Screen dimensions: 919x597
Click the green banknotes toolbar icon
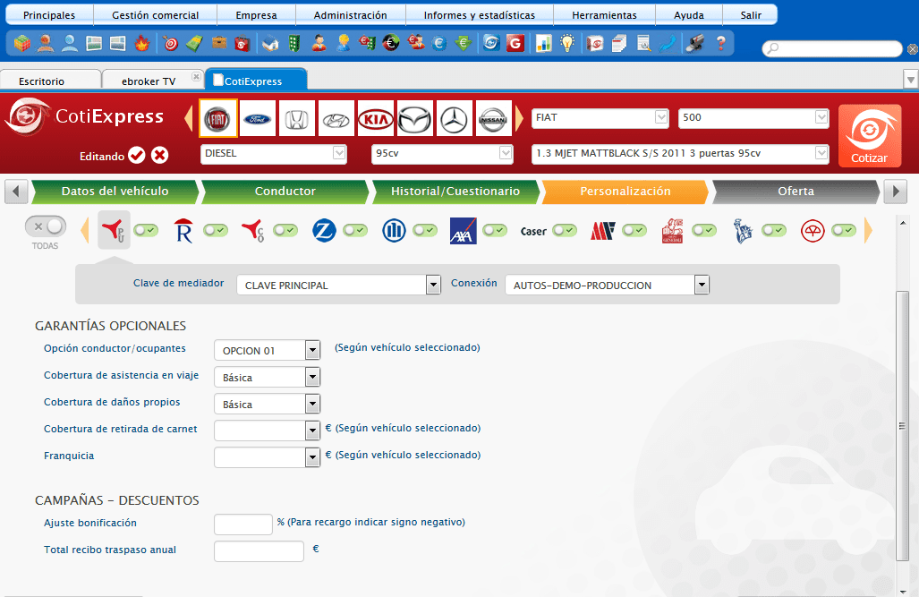coord(194,43)
